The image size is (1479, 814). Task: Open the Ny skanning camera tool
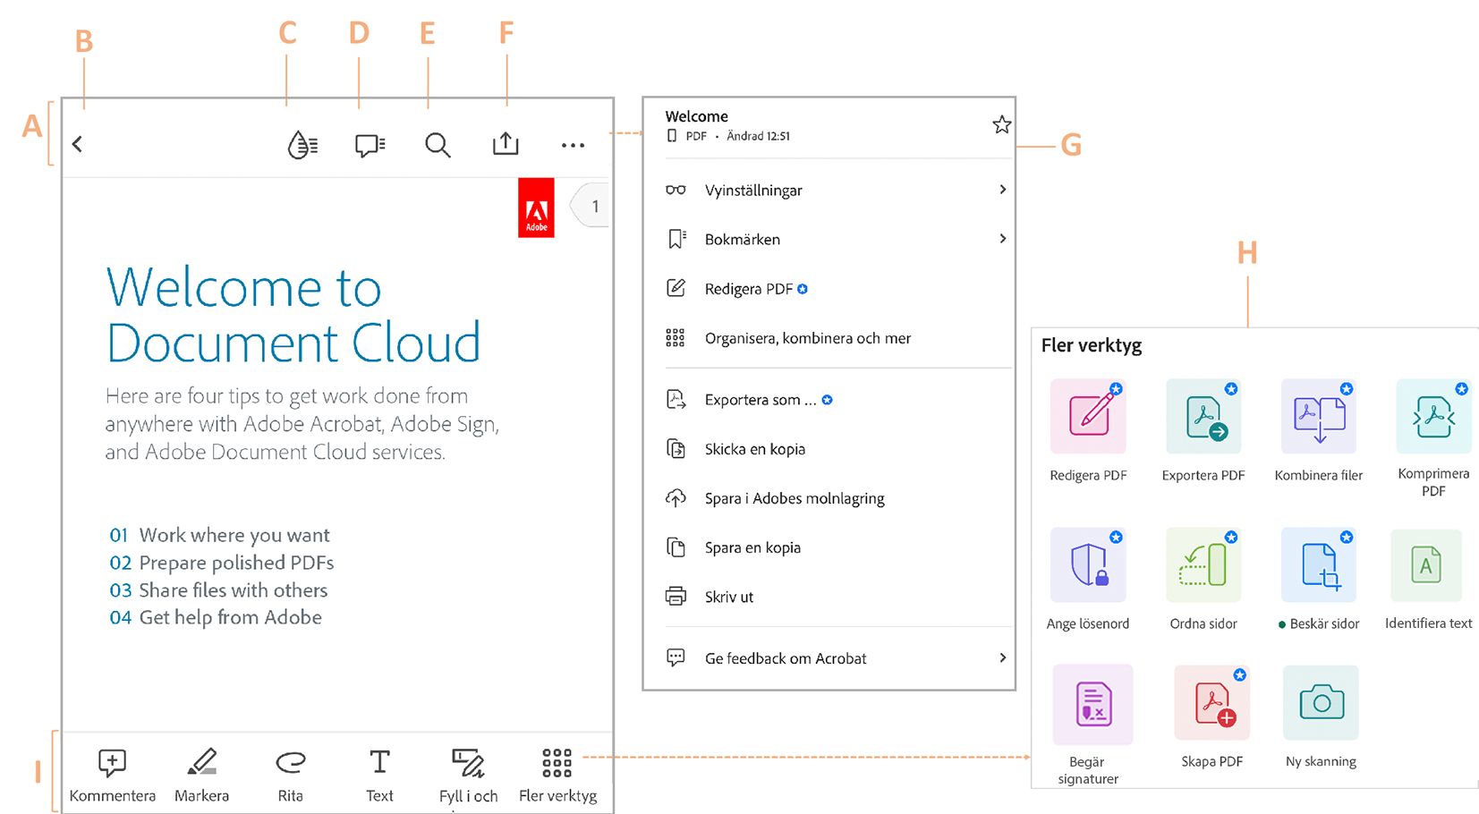1320,703
